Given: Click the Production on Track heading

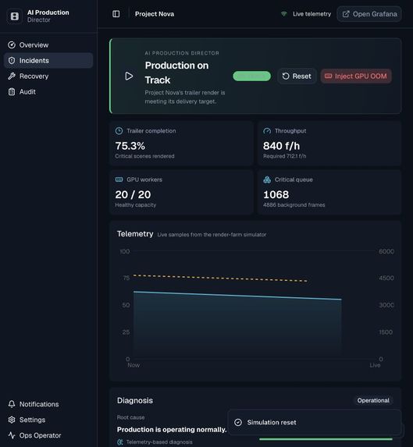Looking at the screenshot, I should click(x=177, y=73).
